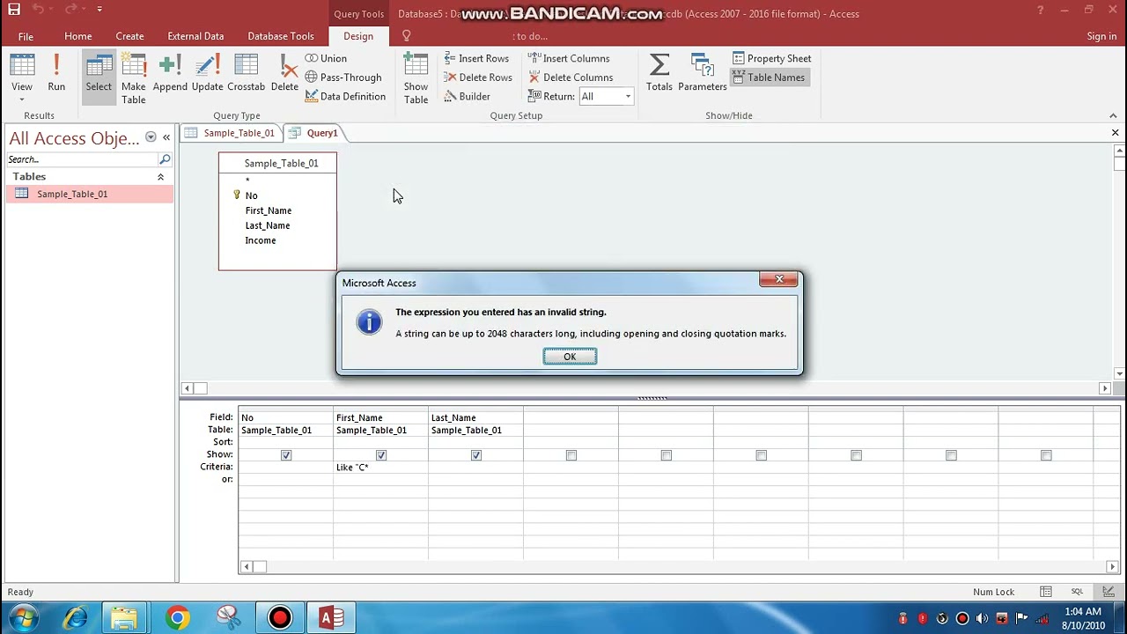The height and width of the screenshot is (634, 1127).
Task: Select the Data Definition query option
Action: (345, 96)
